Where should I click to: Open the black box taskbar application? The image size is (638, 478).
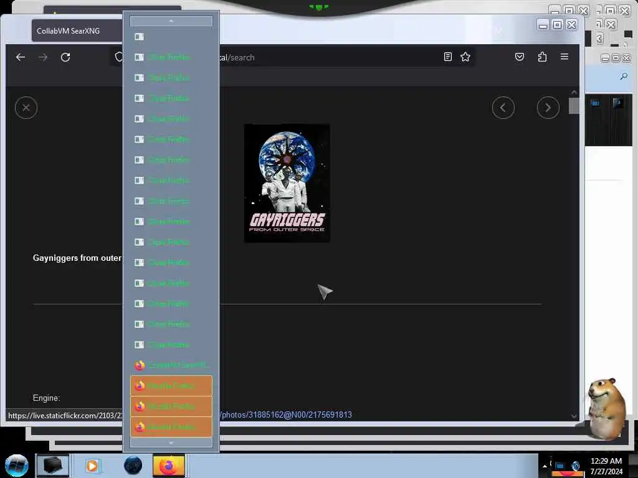click(52, 466)
